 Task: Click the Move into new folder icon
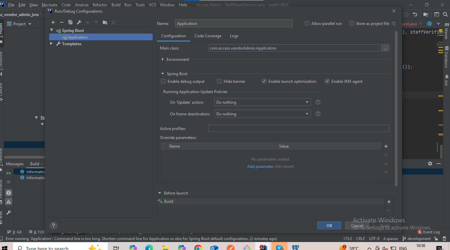[105, 22]
